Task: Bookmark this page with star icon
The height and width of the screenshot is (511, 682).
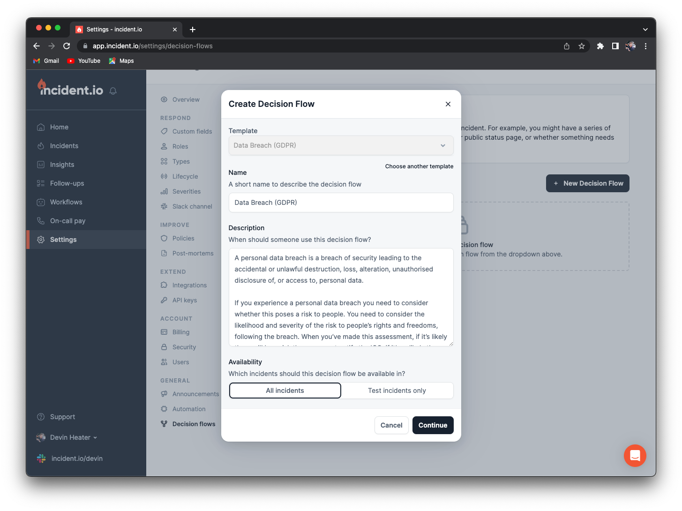Action: 582,46
